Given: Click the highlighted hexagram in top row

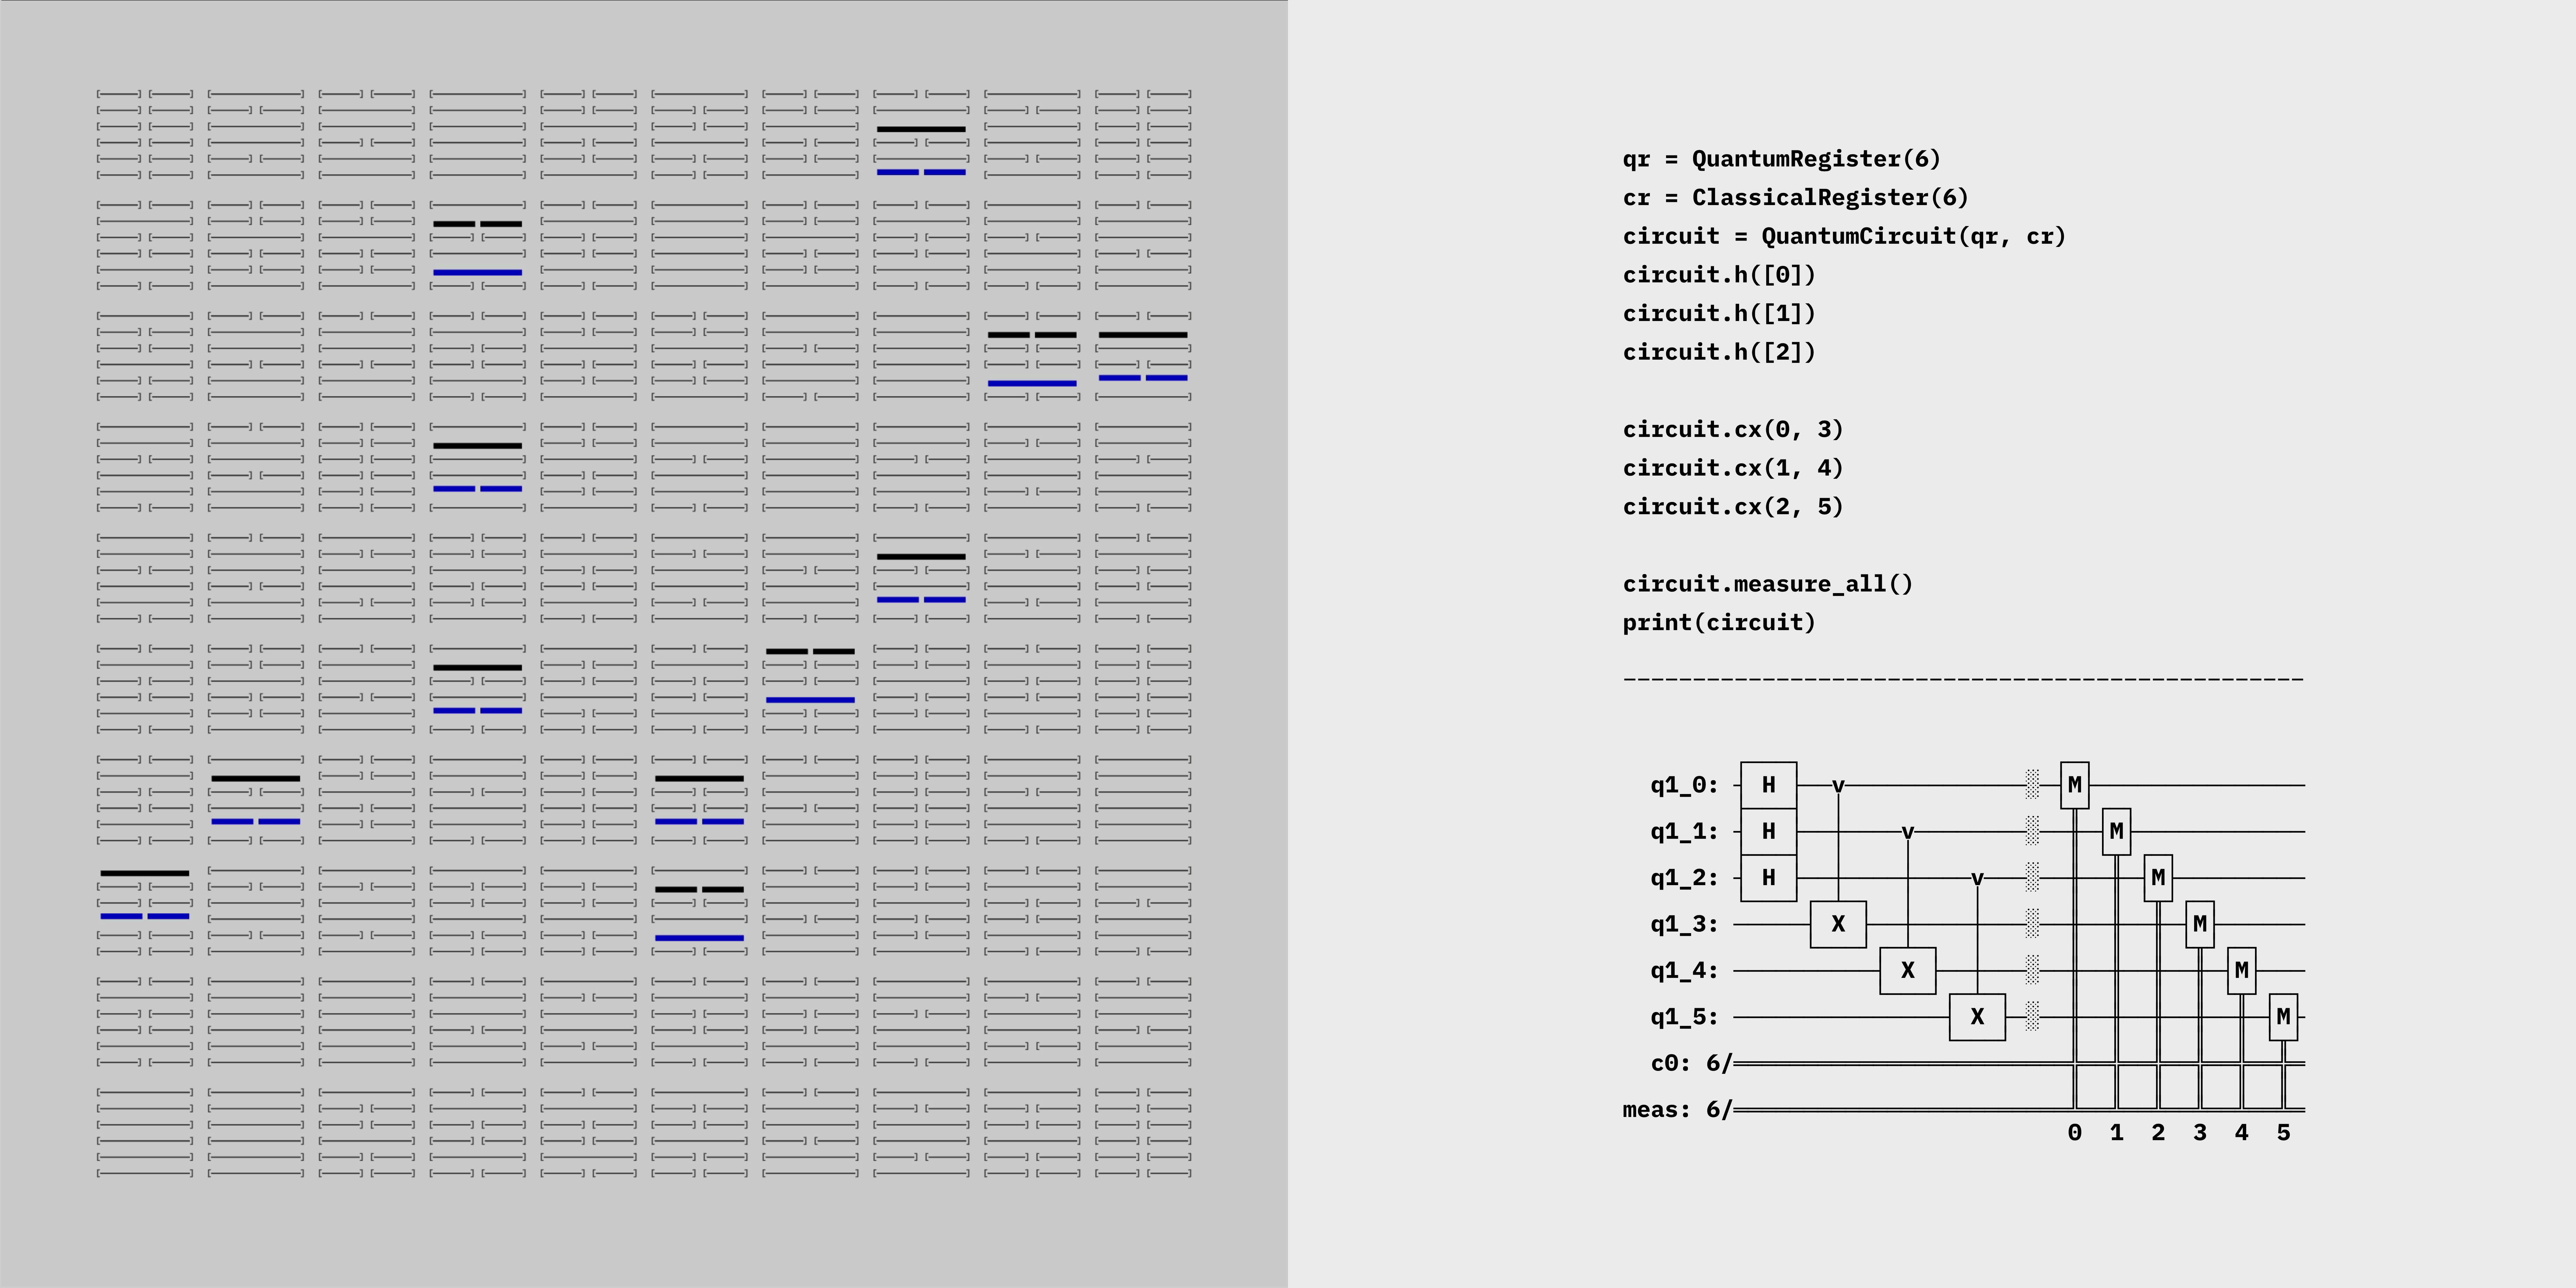Looking at the screenshot, I should click(921, 134).
